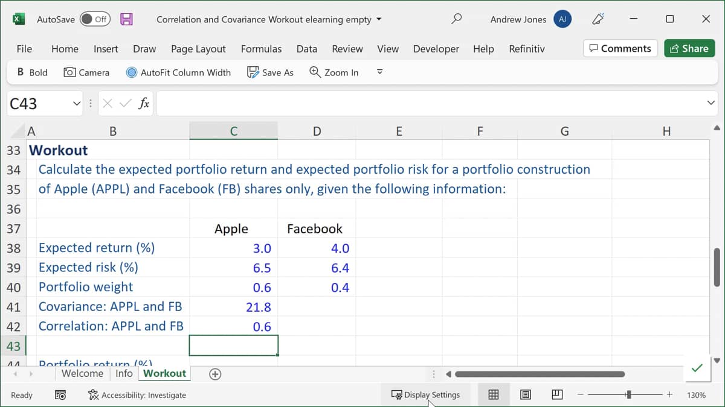725x407 pixels.
Task: Open the Draw ribbon tab
Action: pyautogui.click(x=144, y=49)
